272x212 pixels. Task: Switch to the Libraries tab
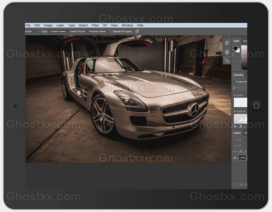pos(238,75)
